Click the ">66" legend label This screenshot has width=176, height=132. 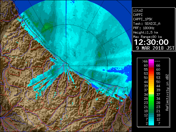coord(145,61)
